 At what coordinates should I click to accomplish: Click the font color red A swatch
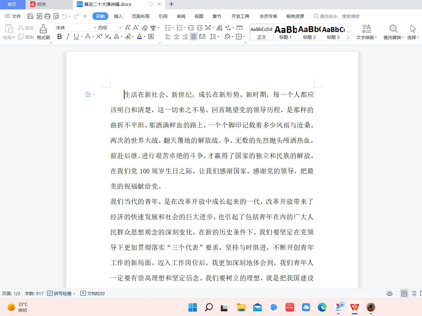coord(139,36)
